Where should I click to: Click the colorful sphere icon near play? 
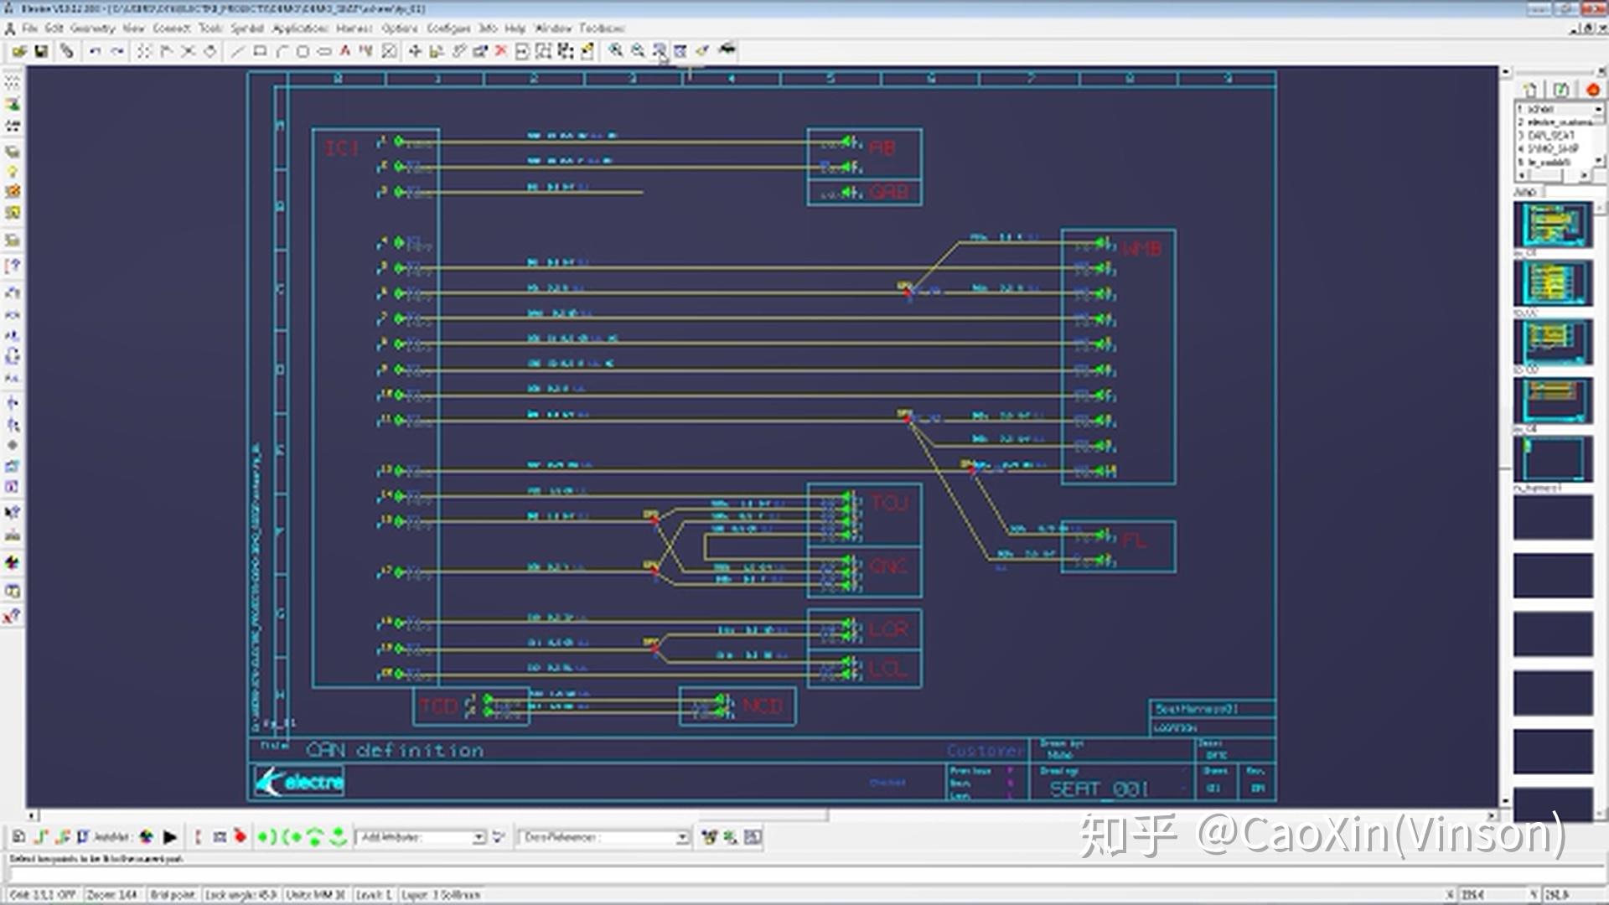(147, 837)
